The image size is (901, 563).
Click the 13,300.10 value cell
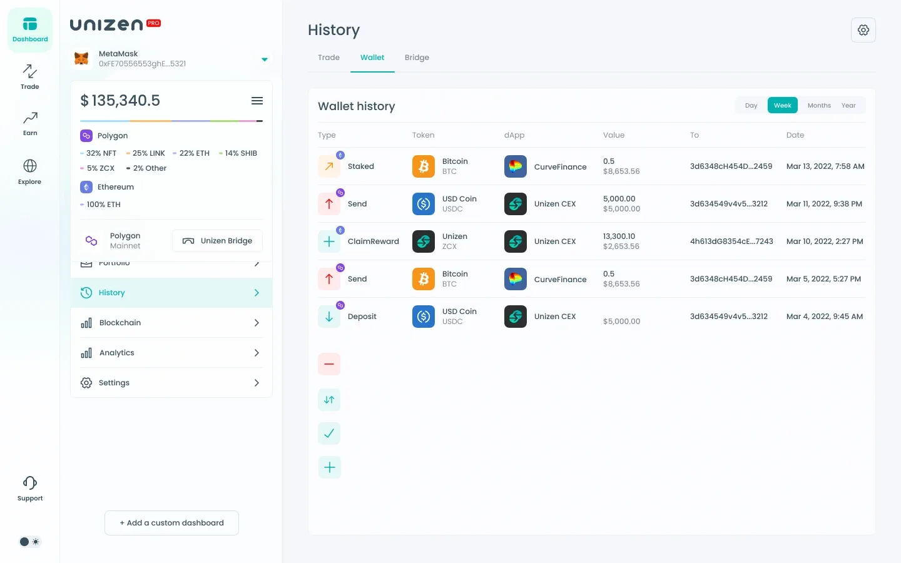tap(619, 236)
